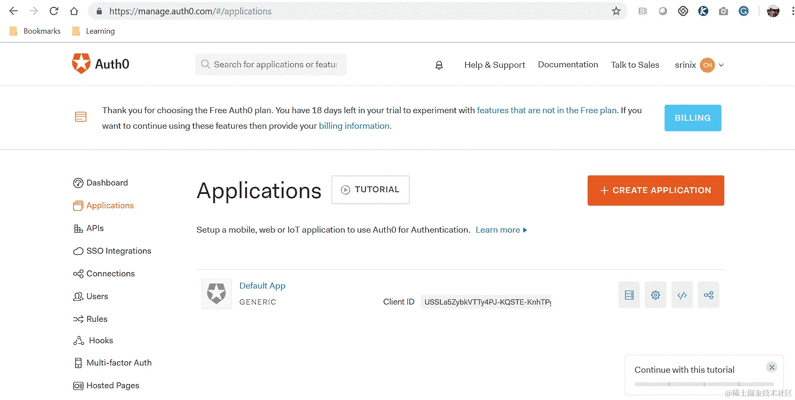The width and height of the screenshot is (795, 400).
Task: Open the Bookmarks folder
Action: [x=35, y=31]
